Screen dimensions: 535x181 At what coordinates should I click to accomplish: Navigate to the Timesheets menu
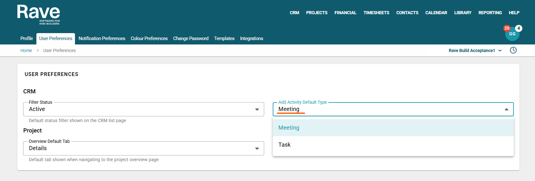point(376,13)
